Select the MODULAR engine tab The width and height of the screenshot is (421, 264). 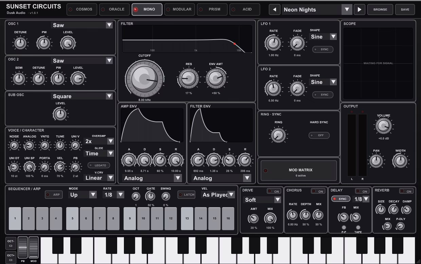tap(179, 9)
